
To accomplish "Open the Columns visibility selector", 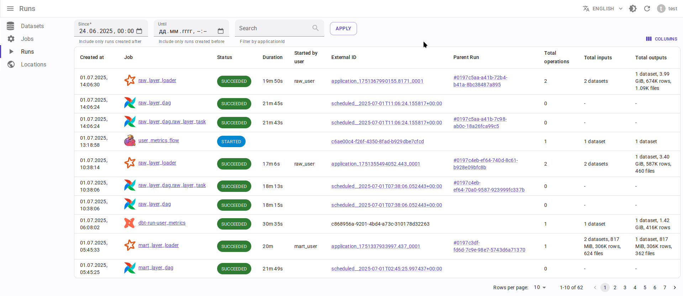I will click(662, 39).
